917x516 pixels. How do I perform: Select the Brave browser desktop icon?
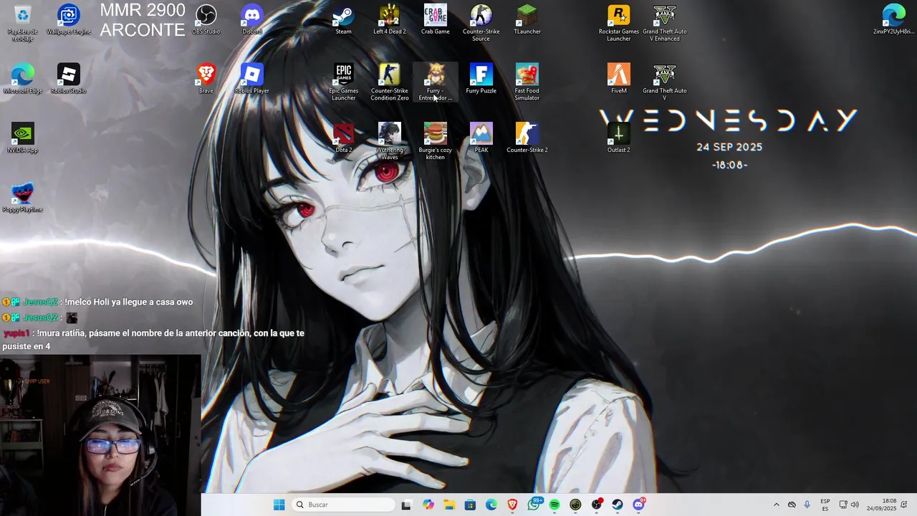tap(206, 79)
